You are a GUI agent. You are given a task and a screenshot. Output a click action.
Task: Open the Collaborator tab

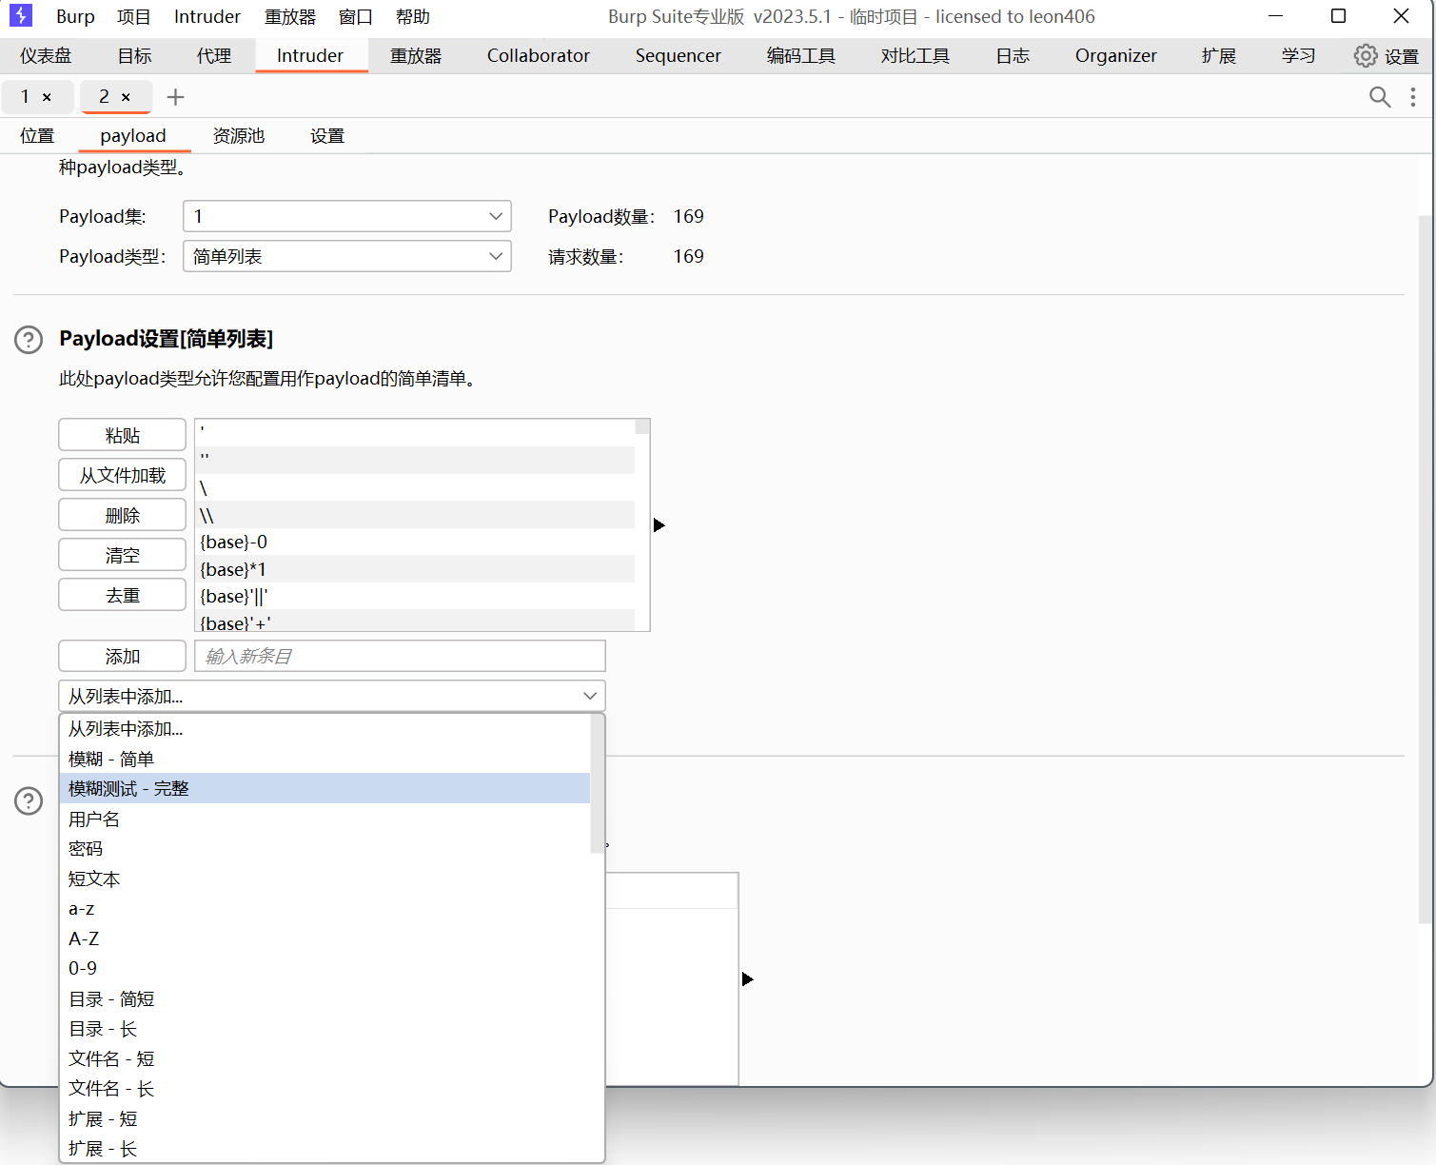pyautogui.click(x=538, y=56)
